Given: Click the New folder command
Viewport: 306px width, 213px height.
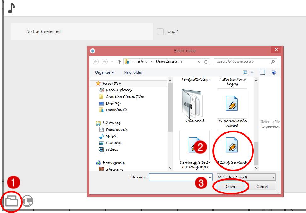Looking at the screenshot, I should point(133,72).
